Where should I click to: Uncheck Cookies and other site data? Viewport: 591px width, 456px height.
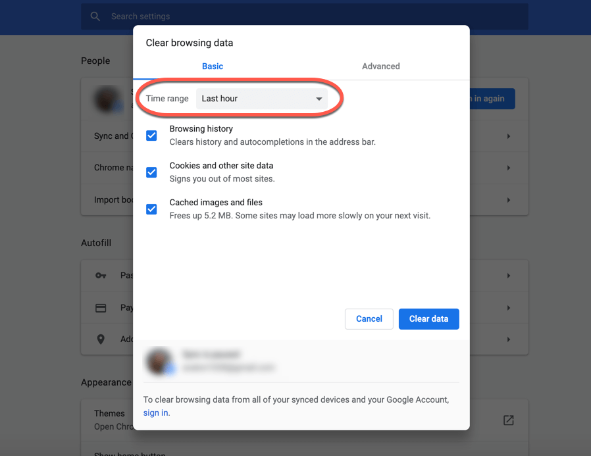coord(151,172)
